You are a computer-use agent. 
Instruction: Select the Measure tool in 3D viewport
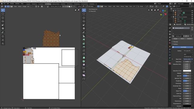(x=84, y=36)
